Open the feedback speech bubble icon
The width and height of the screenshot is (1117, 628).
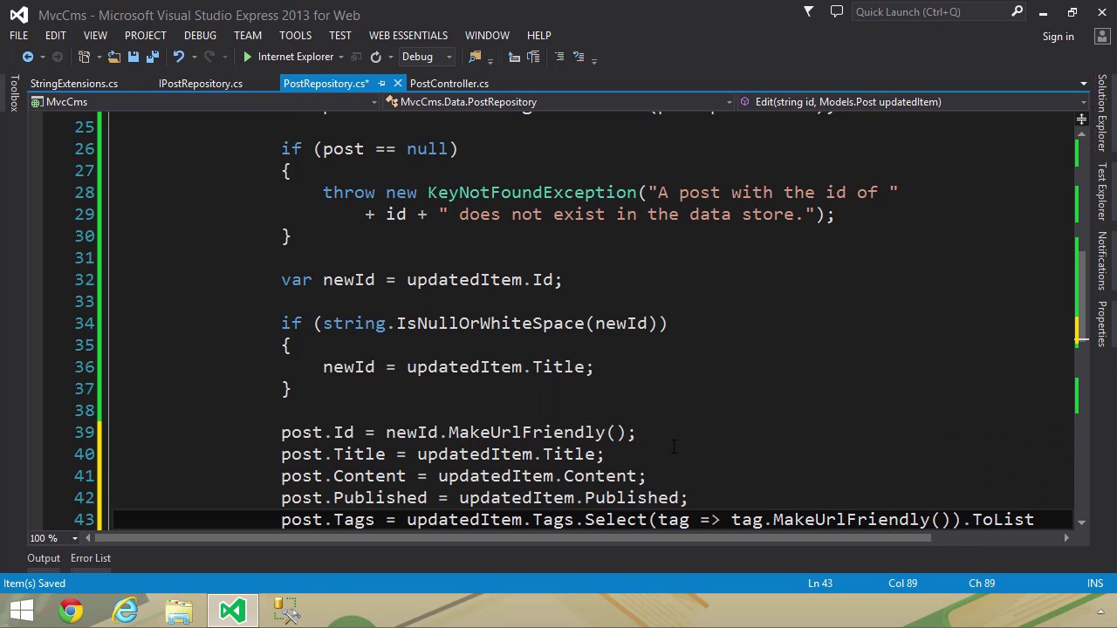837,11
